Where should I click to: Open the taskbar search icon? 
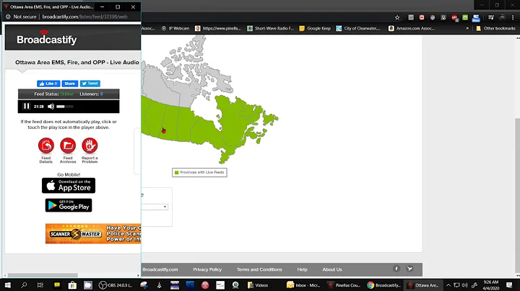click(x=24, y=285)
